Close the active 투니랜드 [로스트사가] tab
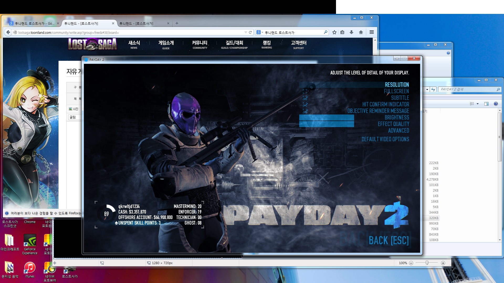Viewport: 504px width, 283px height. (x=113, y=23)
